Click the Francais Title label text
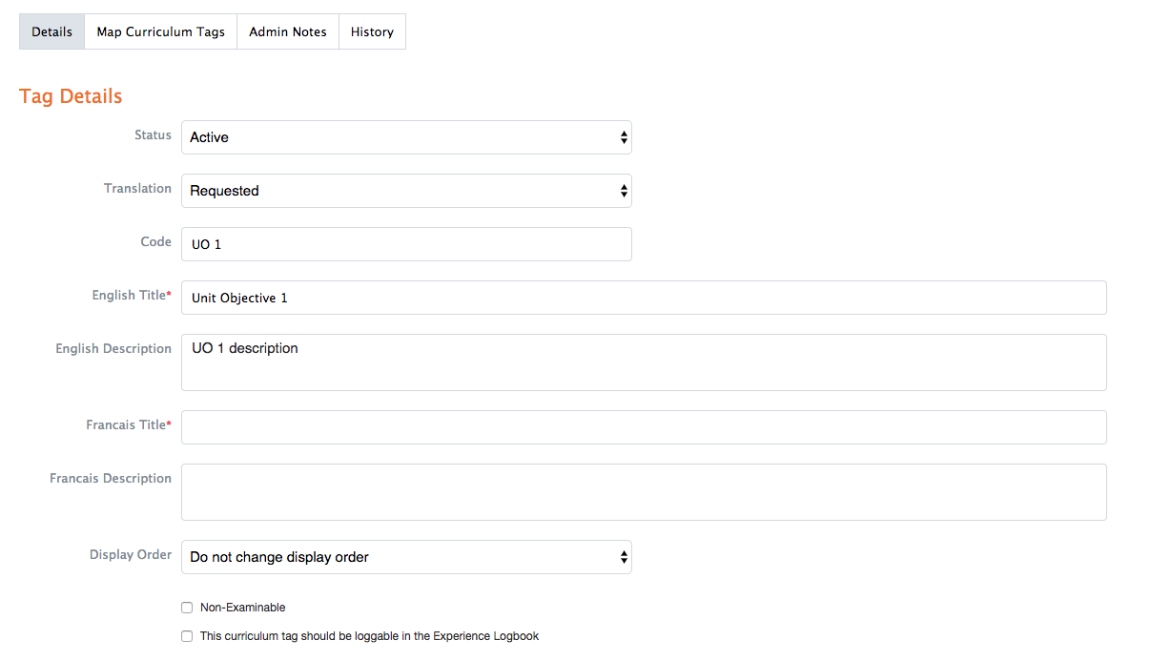 pyautogui.click(x=126, y=424)
